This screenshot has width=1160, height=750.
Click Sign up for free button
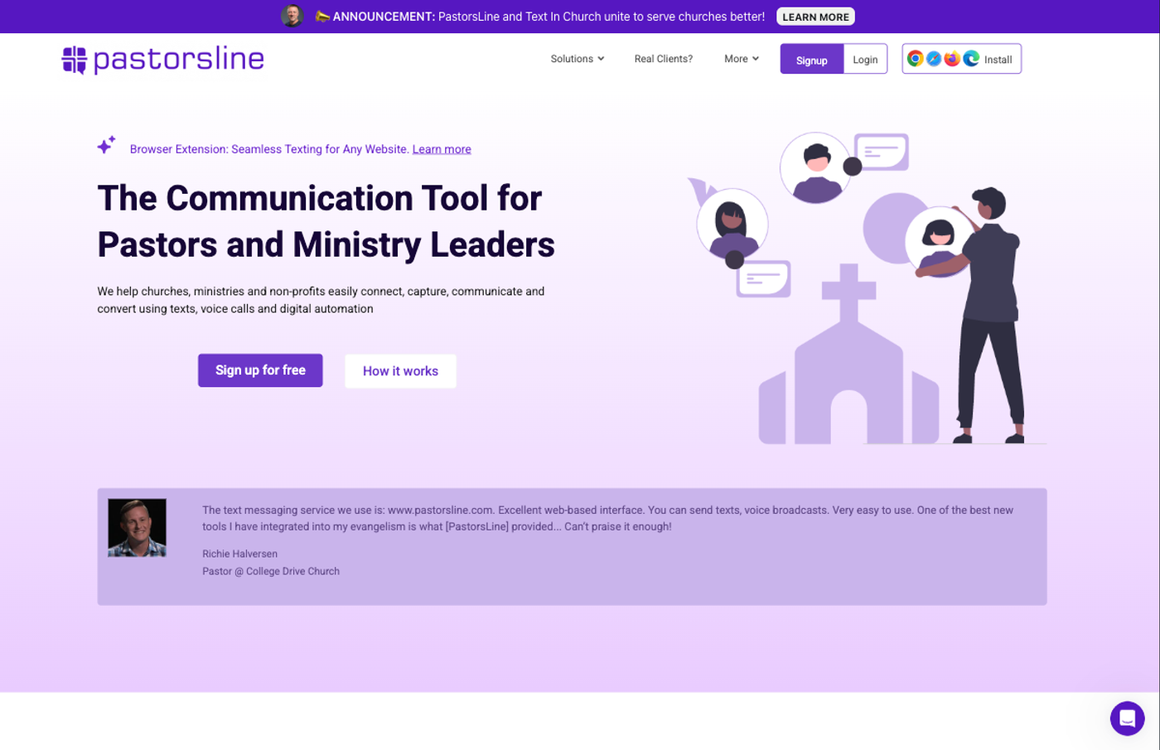260,370
